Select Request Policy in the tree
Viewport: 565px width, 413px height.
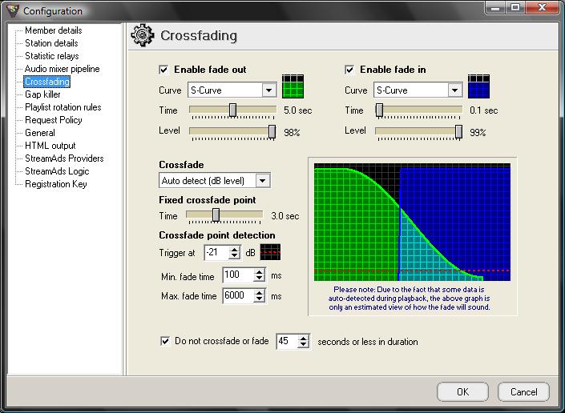54,120
